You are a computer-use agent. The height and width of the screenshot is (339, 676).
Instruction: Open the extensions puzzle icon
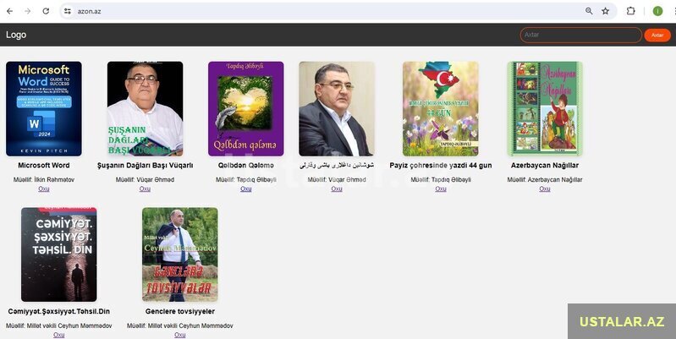click(630, 11)
